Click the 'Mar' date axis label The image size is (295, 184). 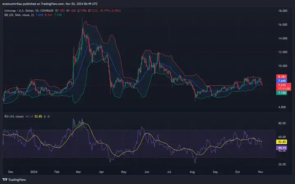[x=78, y=172]
